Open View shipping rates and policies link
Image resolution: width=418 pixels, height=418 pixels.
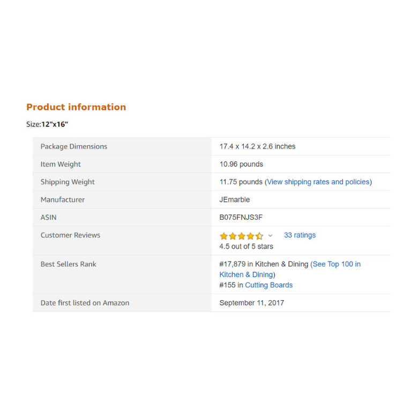[x=318, y=182]
